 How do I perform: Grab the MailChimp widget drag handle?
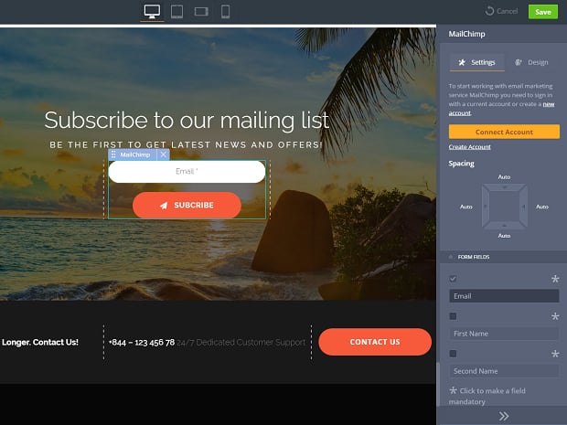(x=113, y=154)
